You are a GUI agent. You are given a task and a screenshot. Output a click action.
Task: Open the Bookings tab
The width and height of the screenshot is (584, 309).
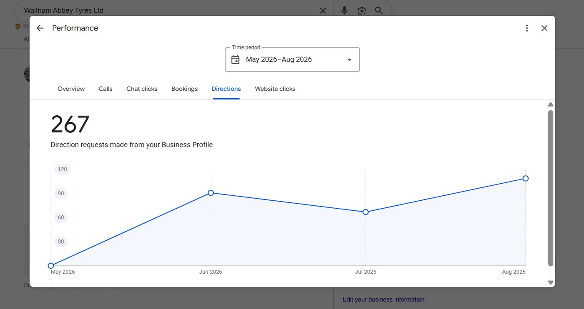pos(184,89)
